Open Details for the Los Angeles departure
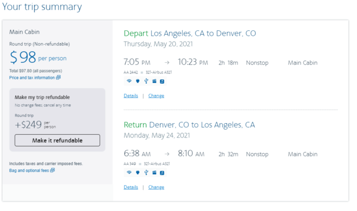Viewport: 357px width, 211px height. tap(131, 96)
